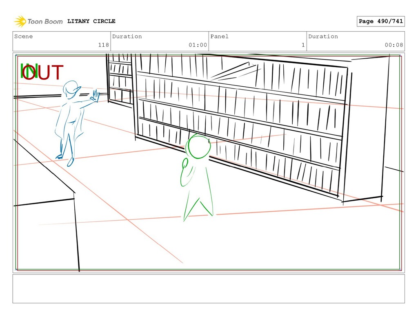Click the red OUT camera marker
The width and height of the screenshot is (418, 322).
click(x=43, y=72)
